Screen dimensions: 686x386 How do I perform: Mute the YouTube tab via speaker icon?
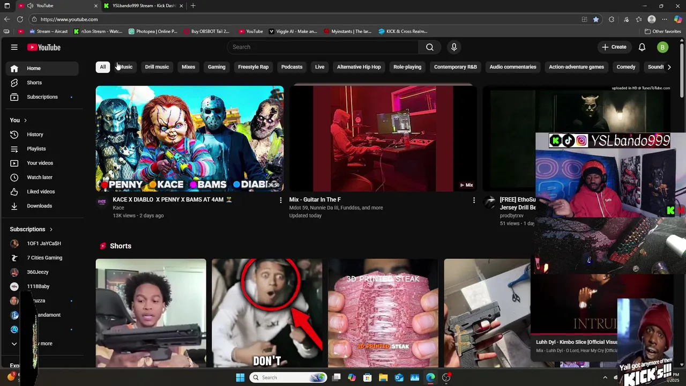[x=31, y=6]
